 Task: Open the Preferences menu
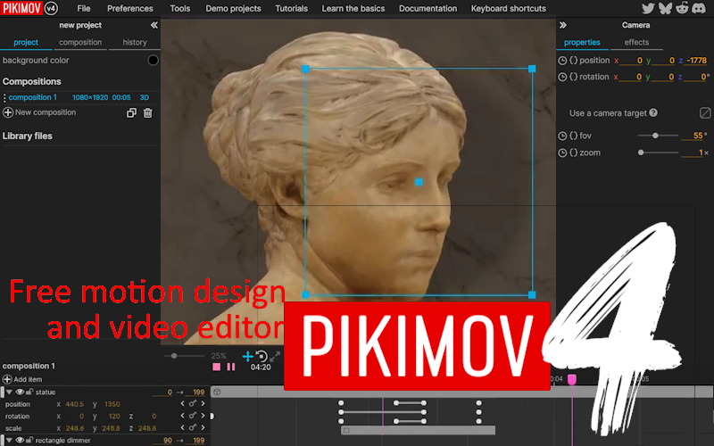coord(130,9)
